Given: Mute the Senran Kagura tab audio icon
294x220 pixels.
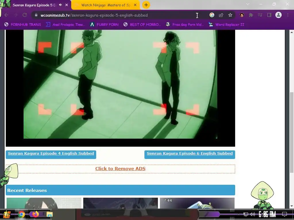Looking at the screenshot, I should tap(60, 5).
